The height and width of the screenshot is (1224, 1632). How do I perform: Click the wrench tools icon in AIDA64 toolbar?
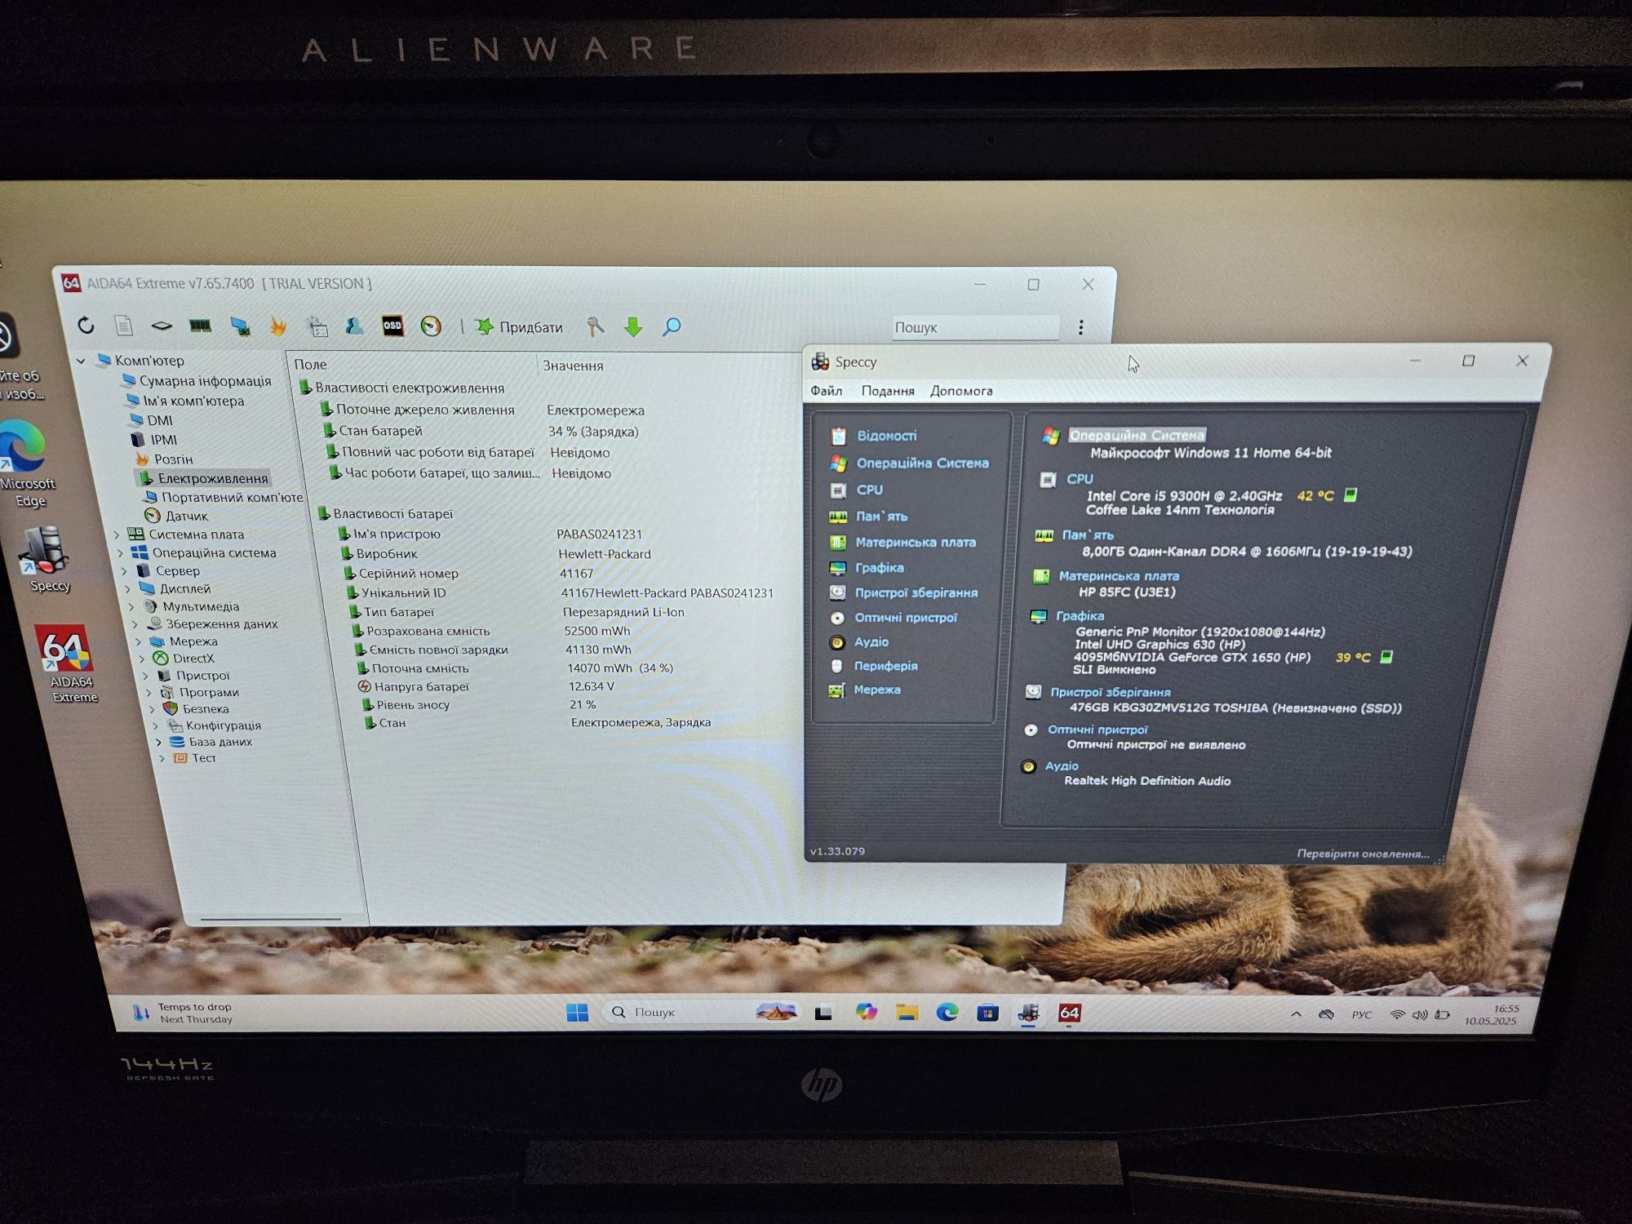click(x=596, y=327)
